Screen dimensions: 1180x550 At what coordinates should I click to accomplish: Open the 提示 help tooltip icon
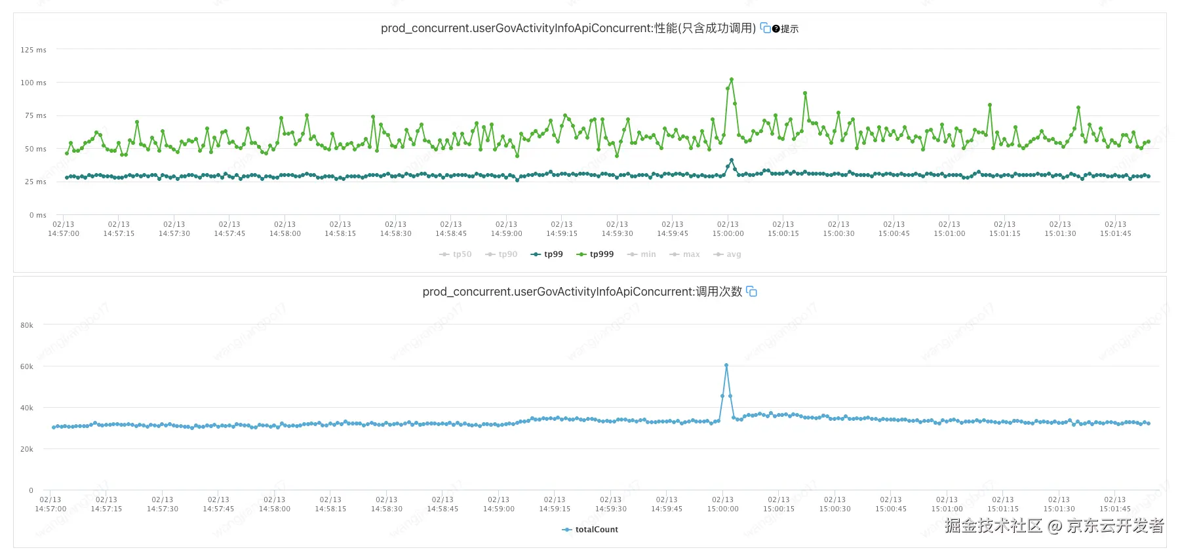click(x=776, y=29)
